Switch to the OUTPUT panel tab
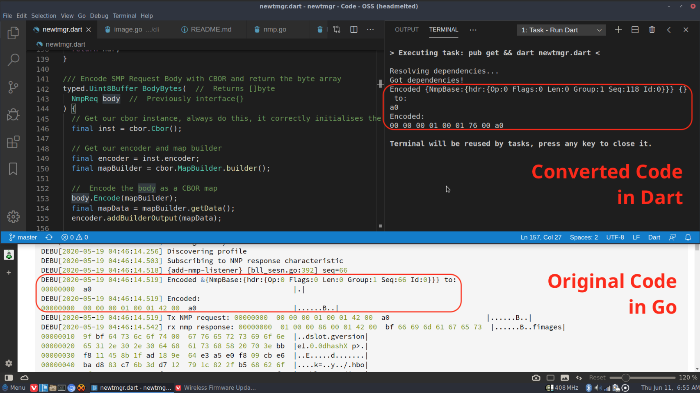Screen dimensions: 700x393 [406, 30]
